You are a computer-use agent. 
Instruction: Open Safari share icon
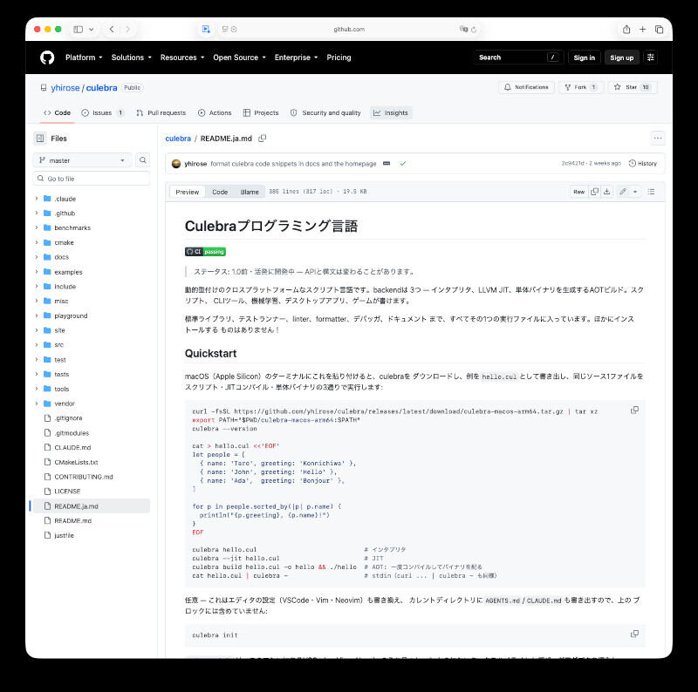click(626, 30)
